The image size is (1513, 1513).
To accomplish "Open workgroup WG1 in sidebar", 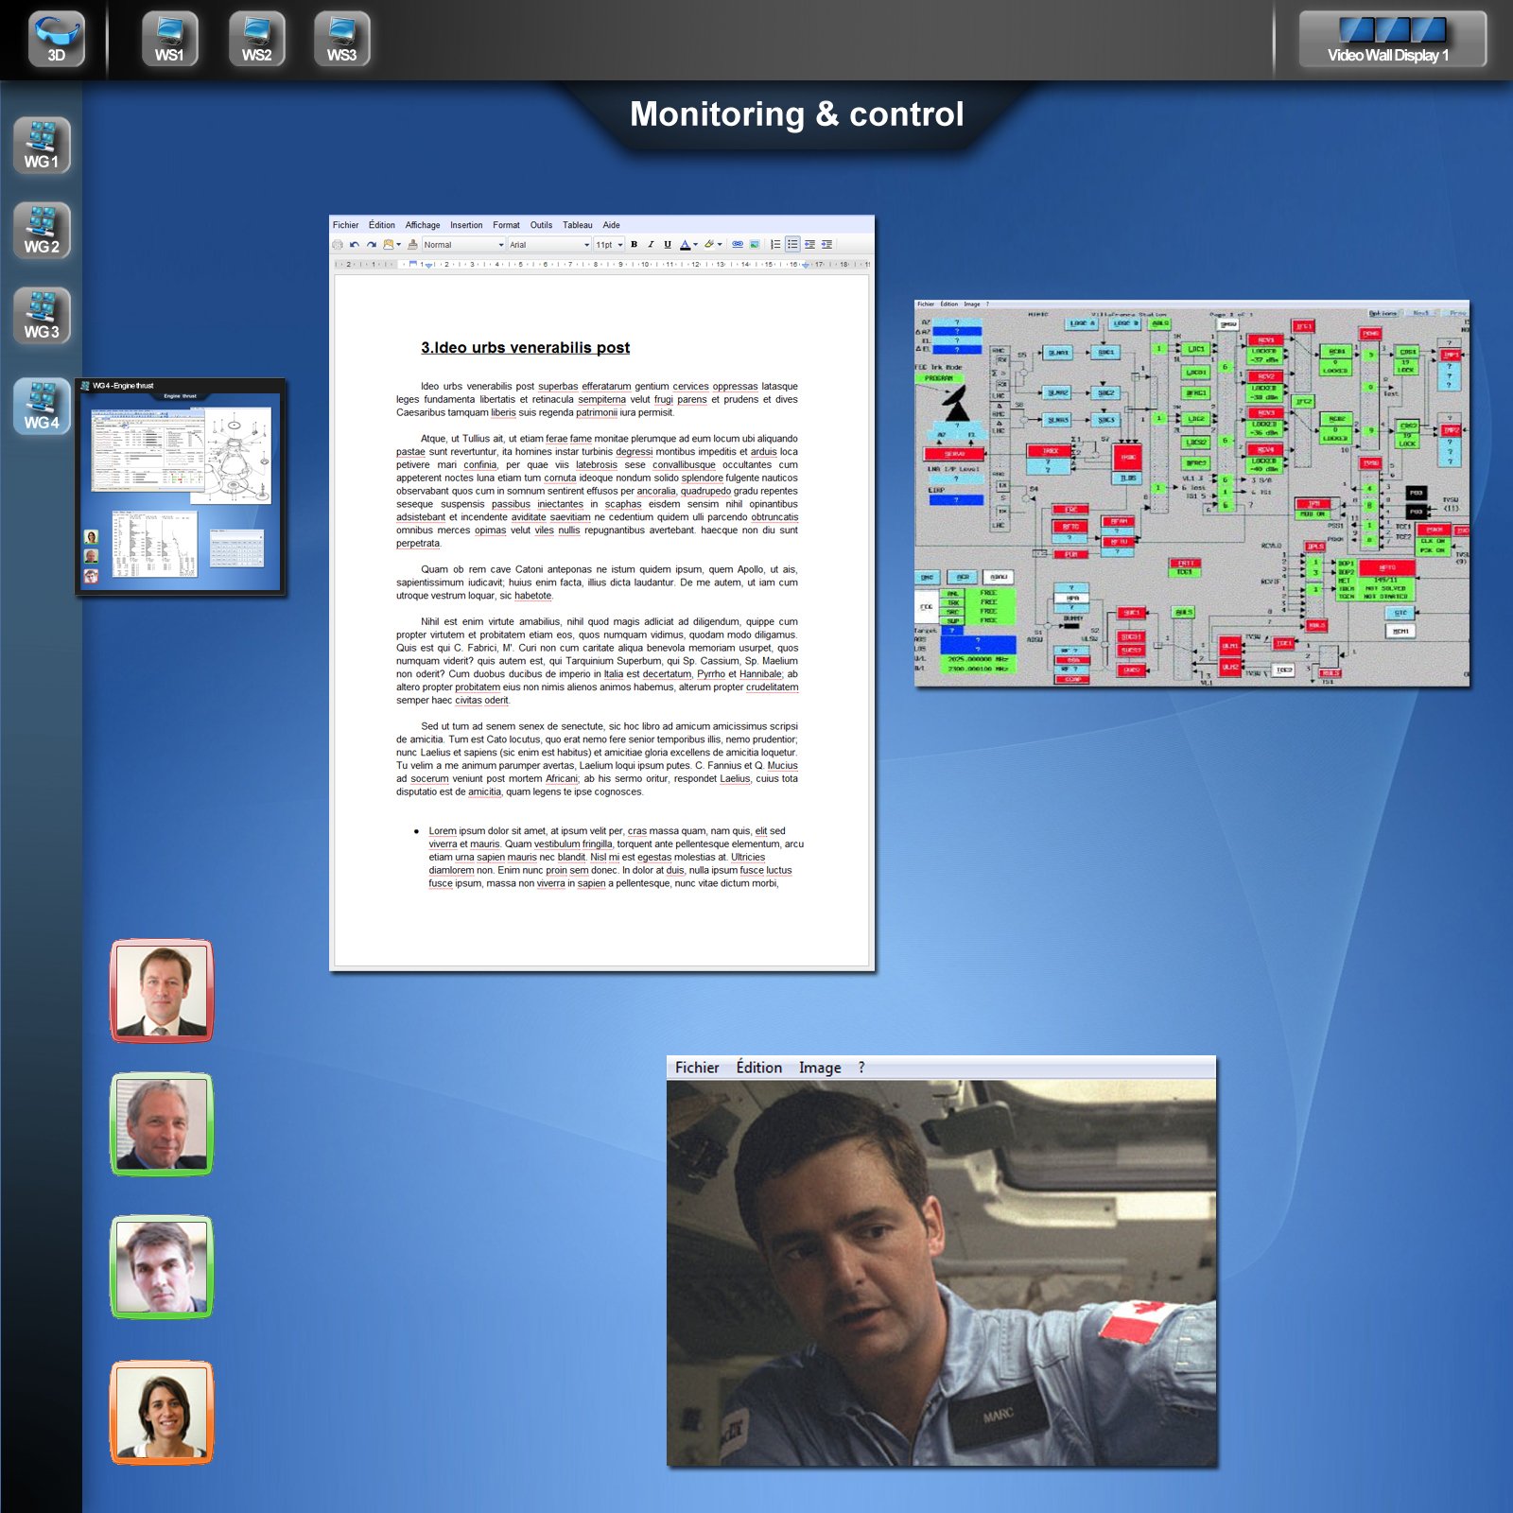I will pyautogui.click(x=42, y=145).
